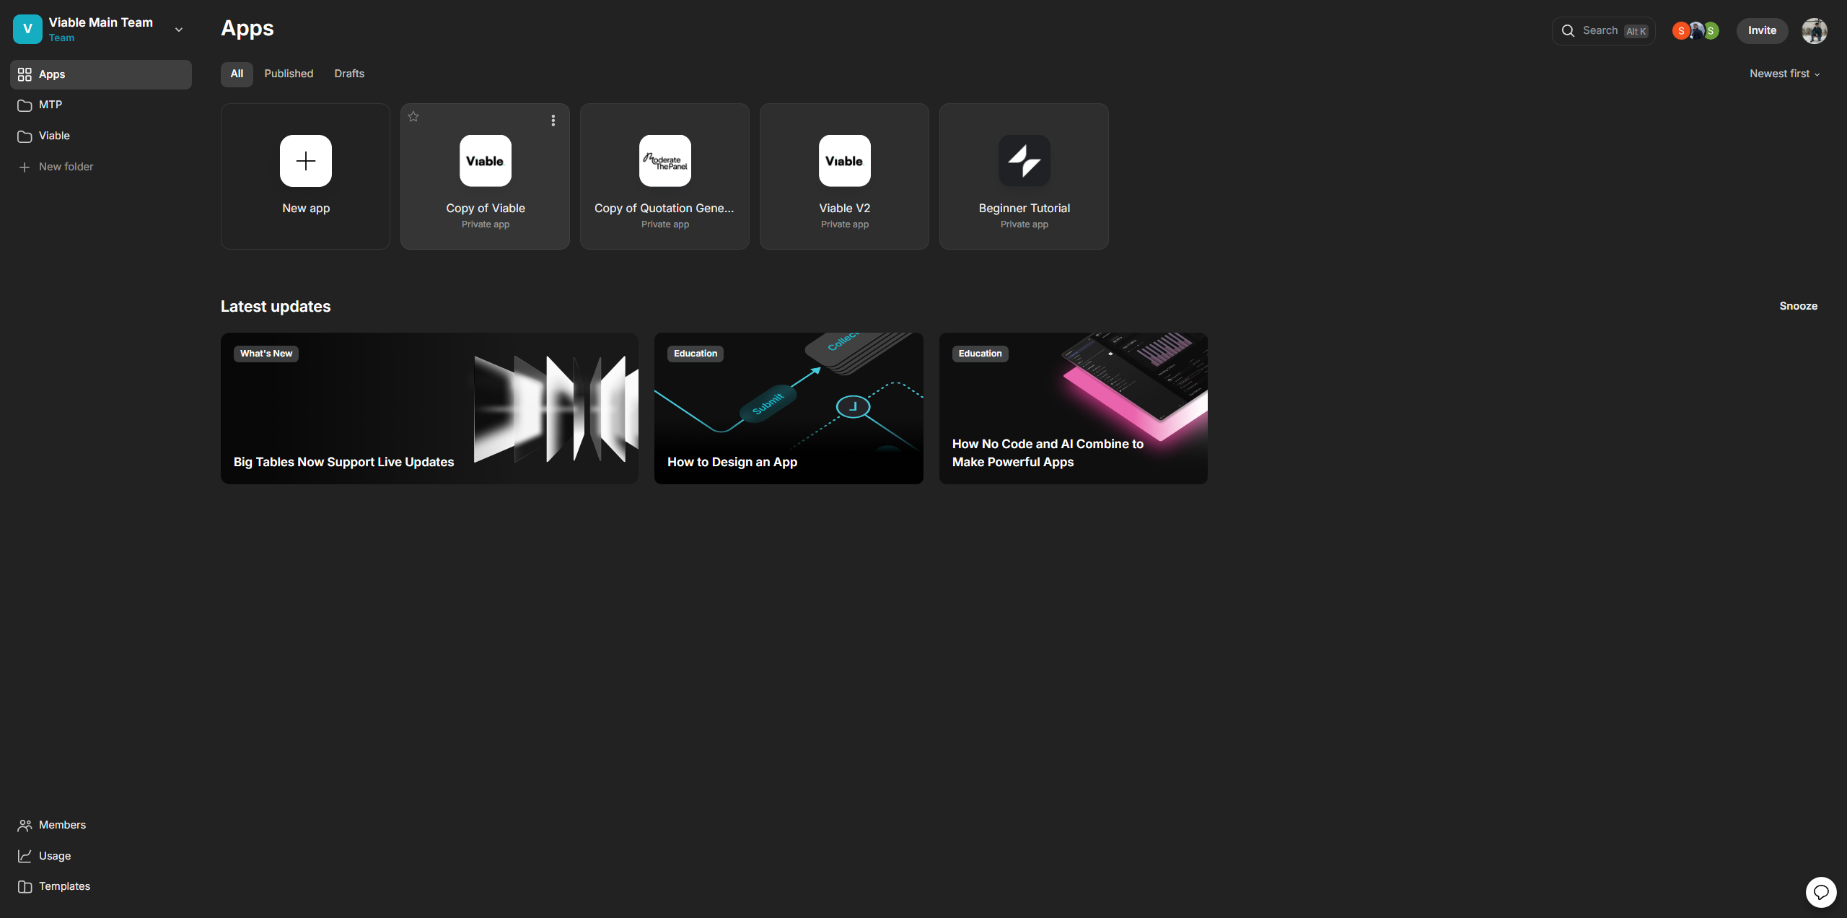Screen dimensions: 1847x918
Task: Open the Viable V2 app
Action: click(844, 177)
